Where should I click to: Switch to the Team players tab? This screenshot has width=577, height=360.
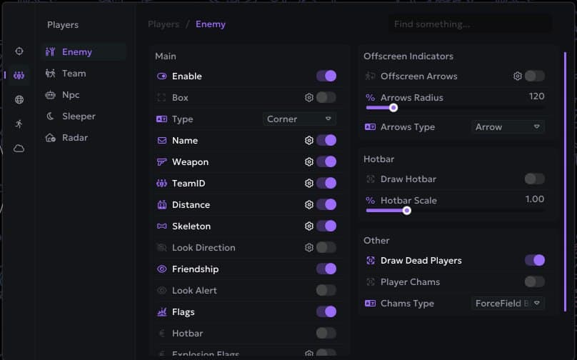tap(74, 74)
